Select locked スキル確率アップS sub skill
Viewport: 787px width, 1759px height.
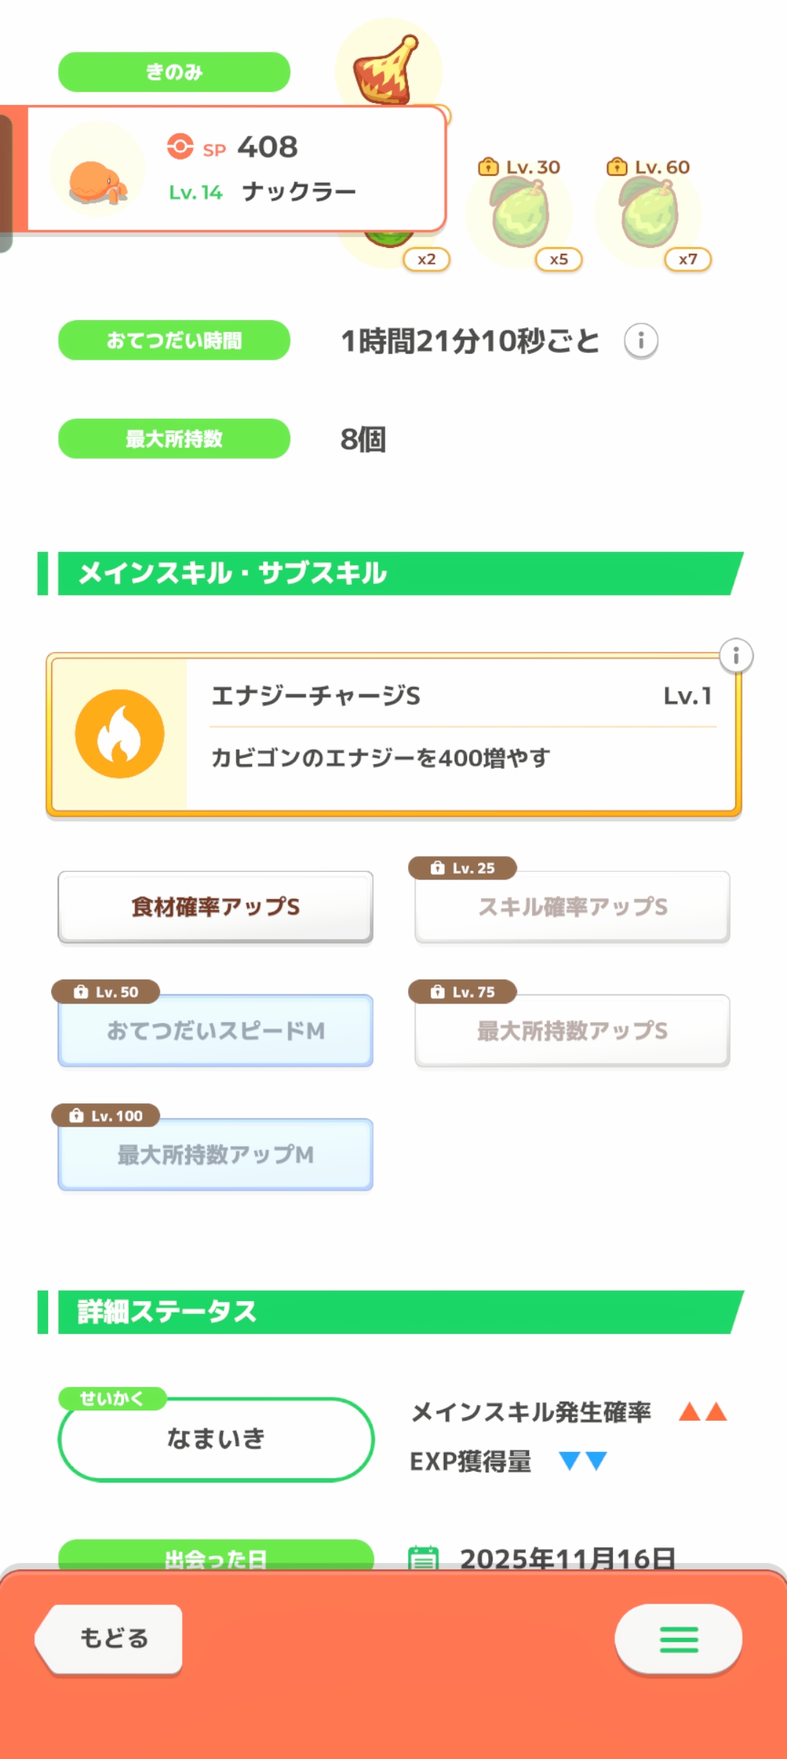[572, 906]
